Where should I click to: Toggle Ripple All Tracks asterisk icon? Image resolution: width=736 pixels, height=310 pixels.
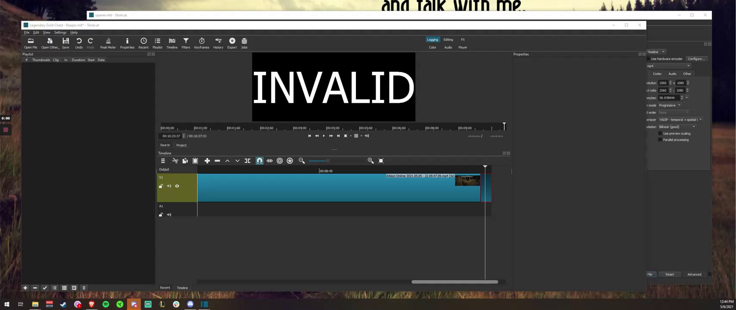pos(290,161)
